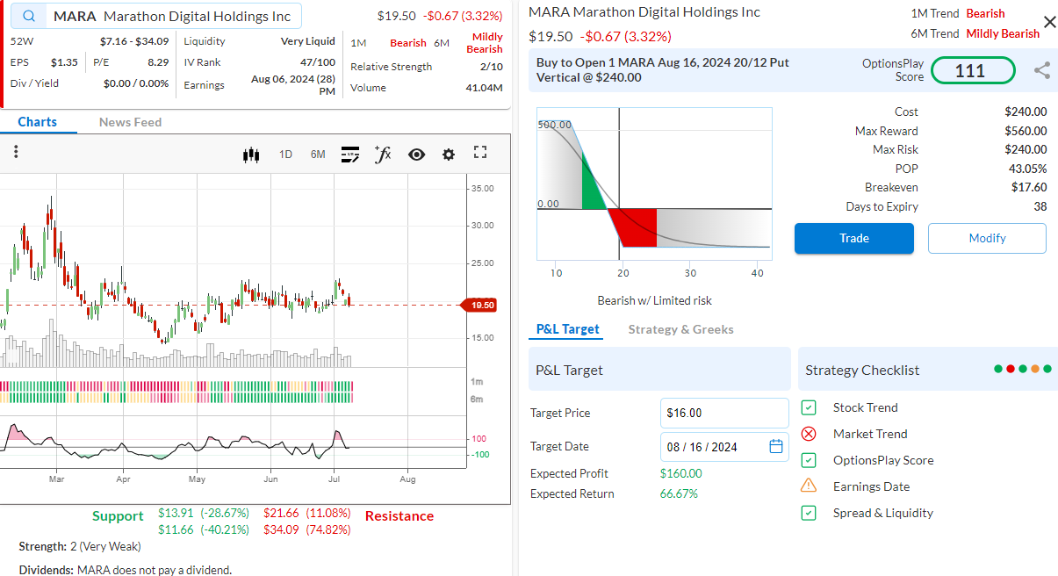Click the Relative Strength 2/10 value
The image size is (1058, 576).
coord(492,67)
